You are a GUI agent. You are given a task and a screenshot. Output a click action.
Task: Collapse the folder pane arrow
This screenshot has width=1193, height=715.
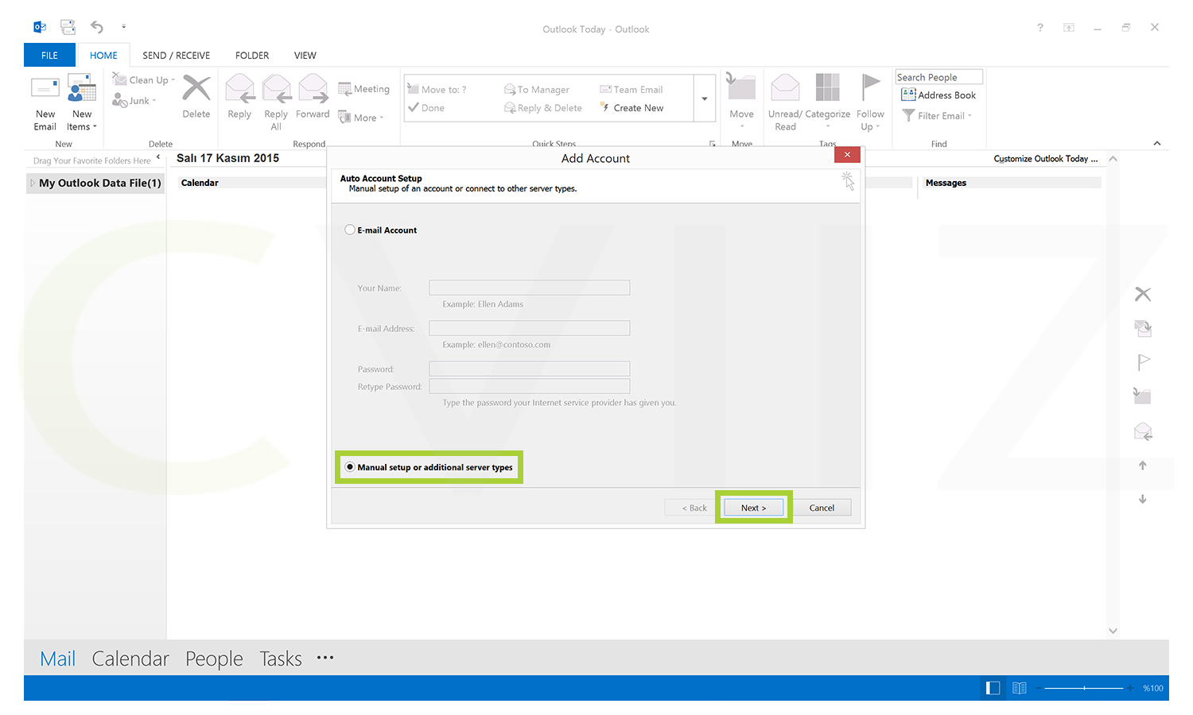158,157
